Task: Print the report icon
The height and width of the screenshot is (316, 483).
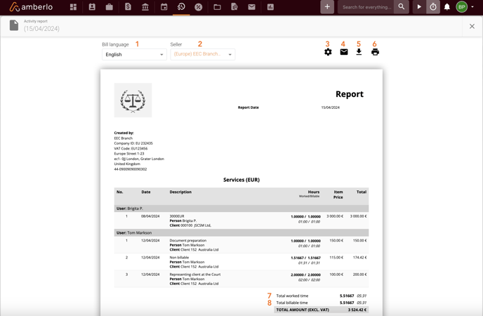Action: tap(375, 52)
